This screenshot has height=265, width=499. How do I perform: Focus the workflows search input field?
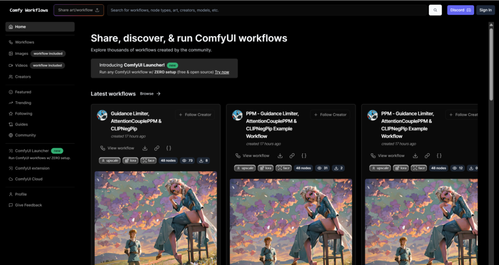pos(267,10)
